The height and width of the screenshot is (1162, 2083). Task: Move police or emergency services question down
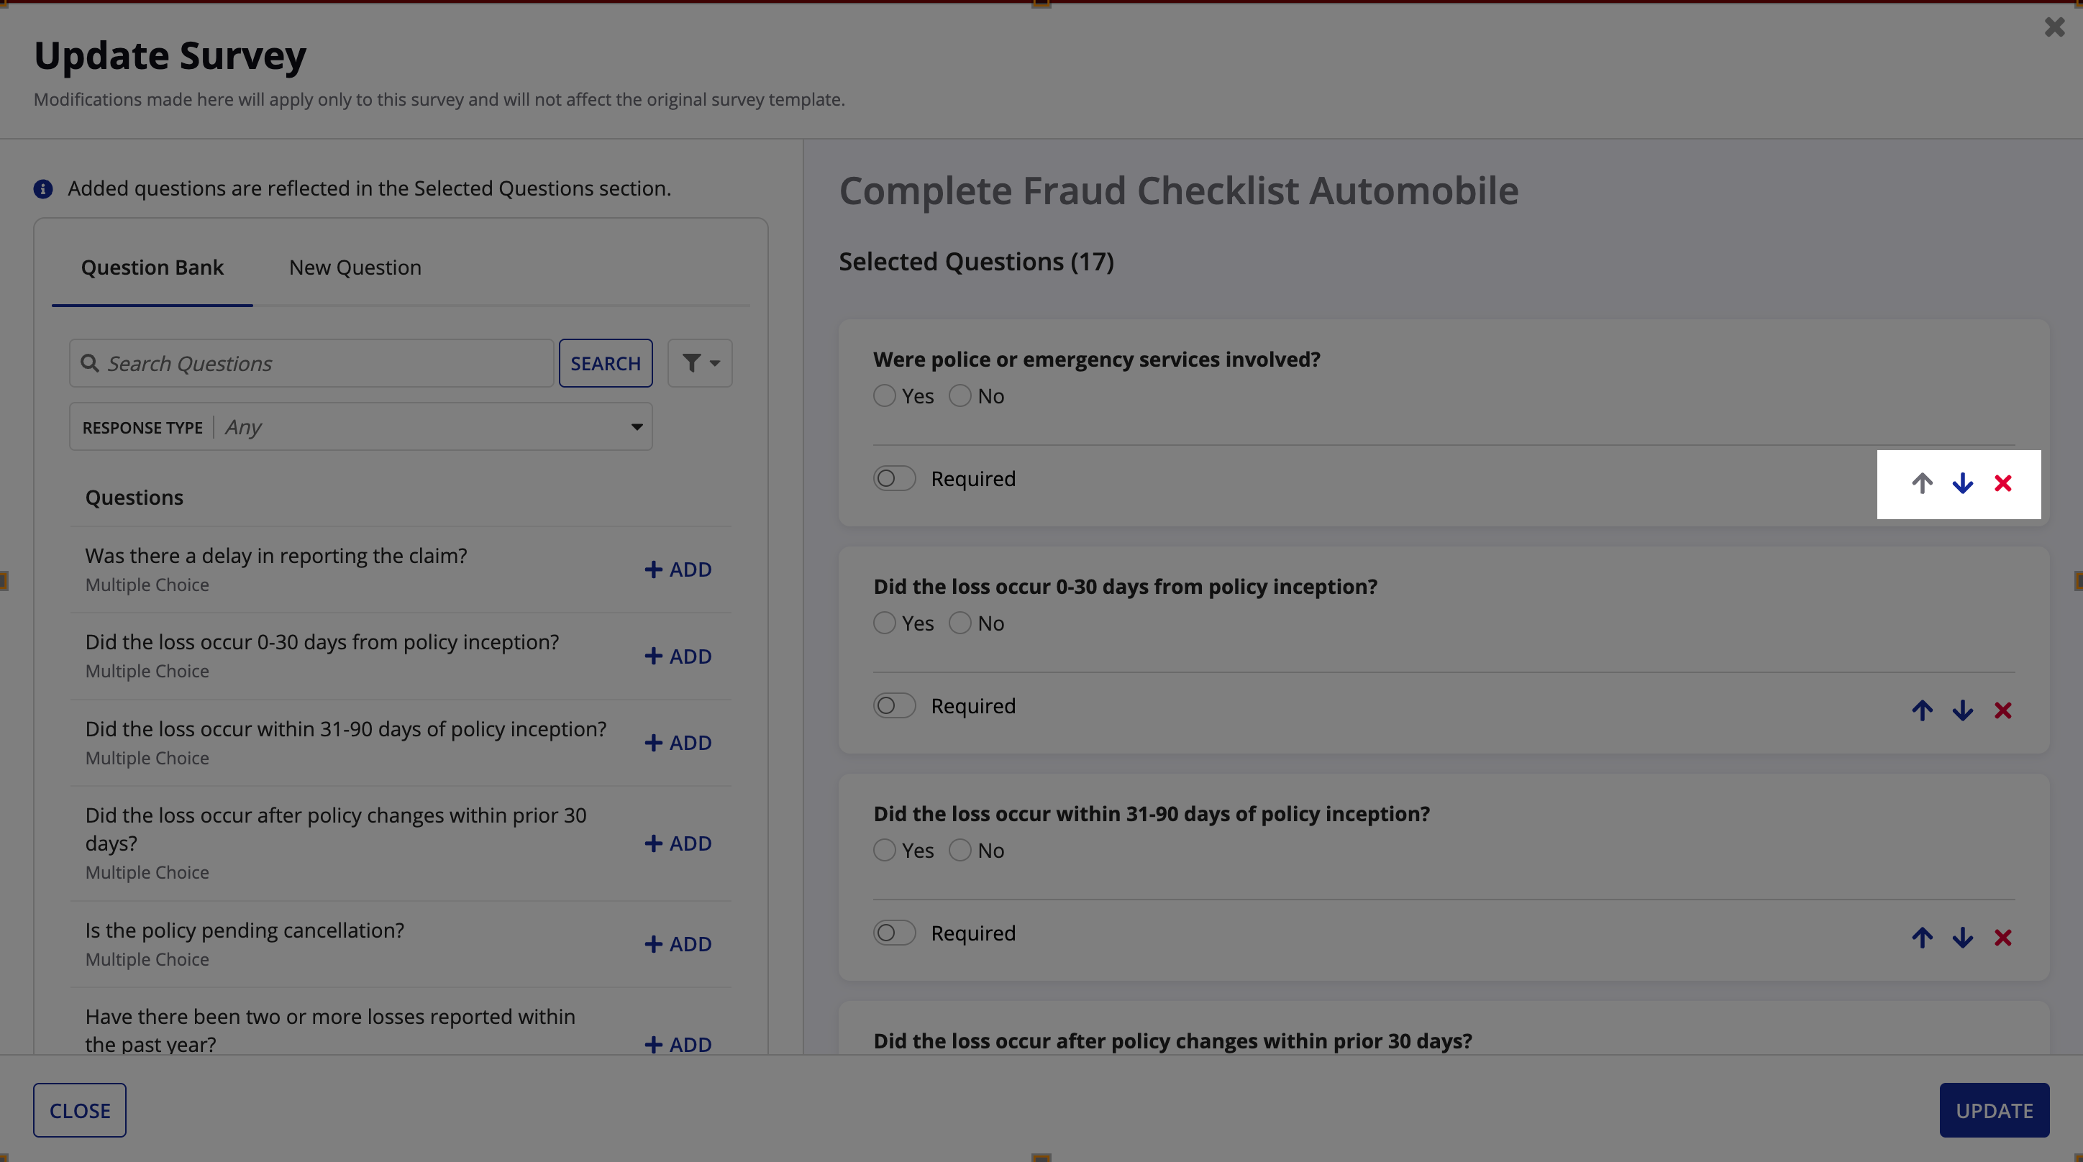[x=1962, y=482]
